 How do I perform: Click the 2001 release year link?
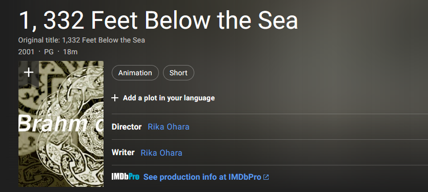click(x=27, y=52)
